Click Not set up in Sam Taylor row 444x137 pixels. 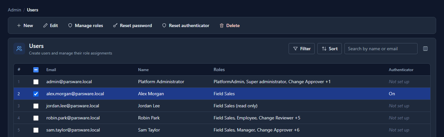(399, 130)
